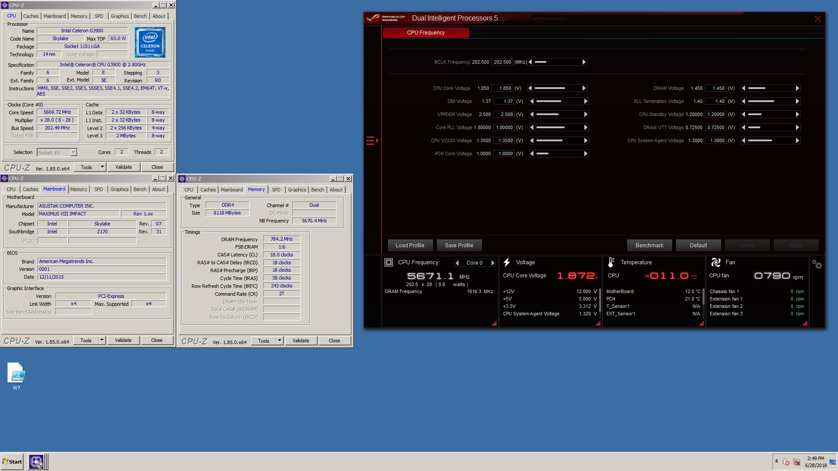Decrease BCLK Frequency with left arrow

[x=530, y=62]
